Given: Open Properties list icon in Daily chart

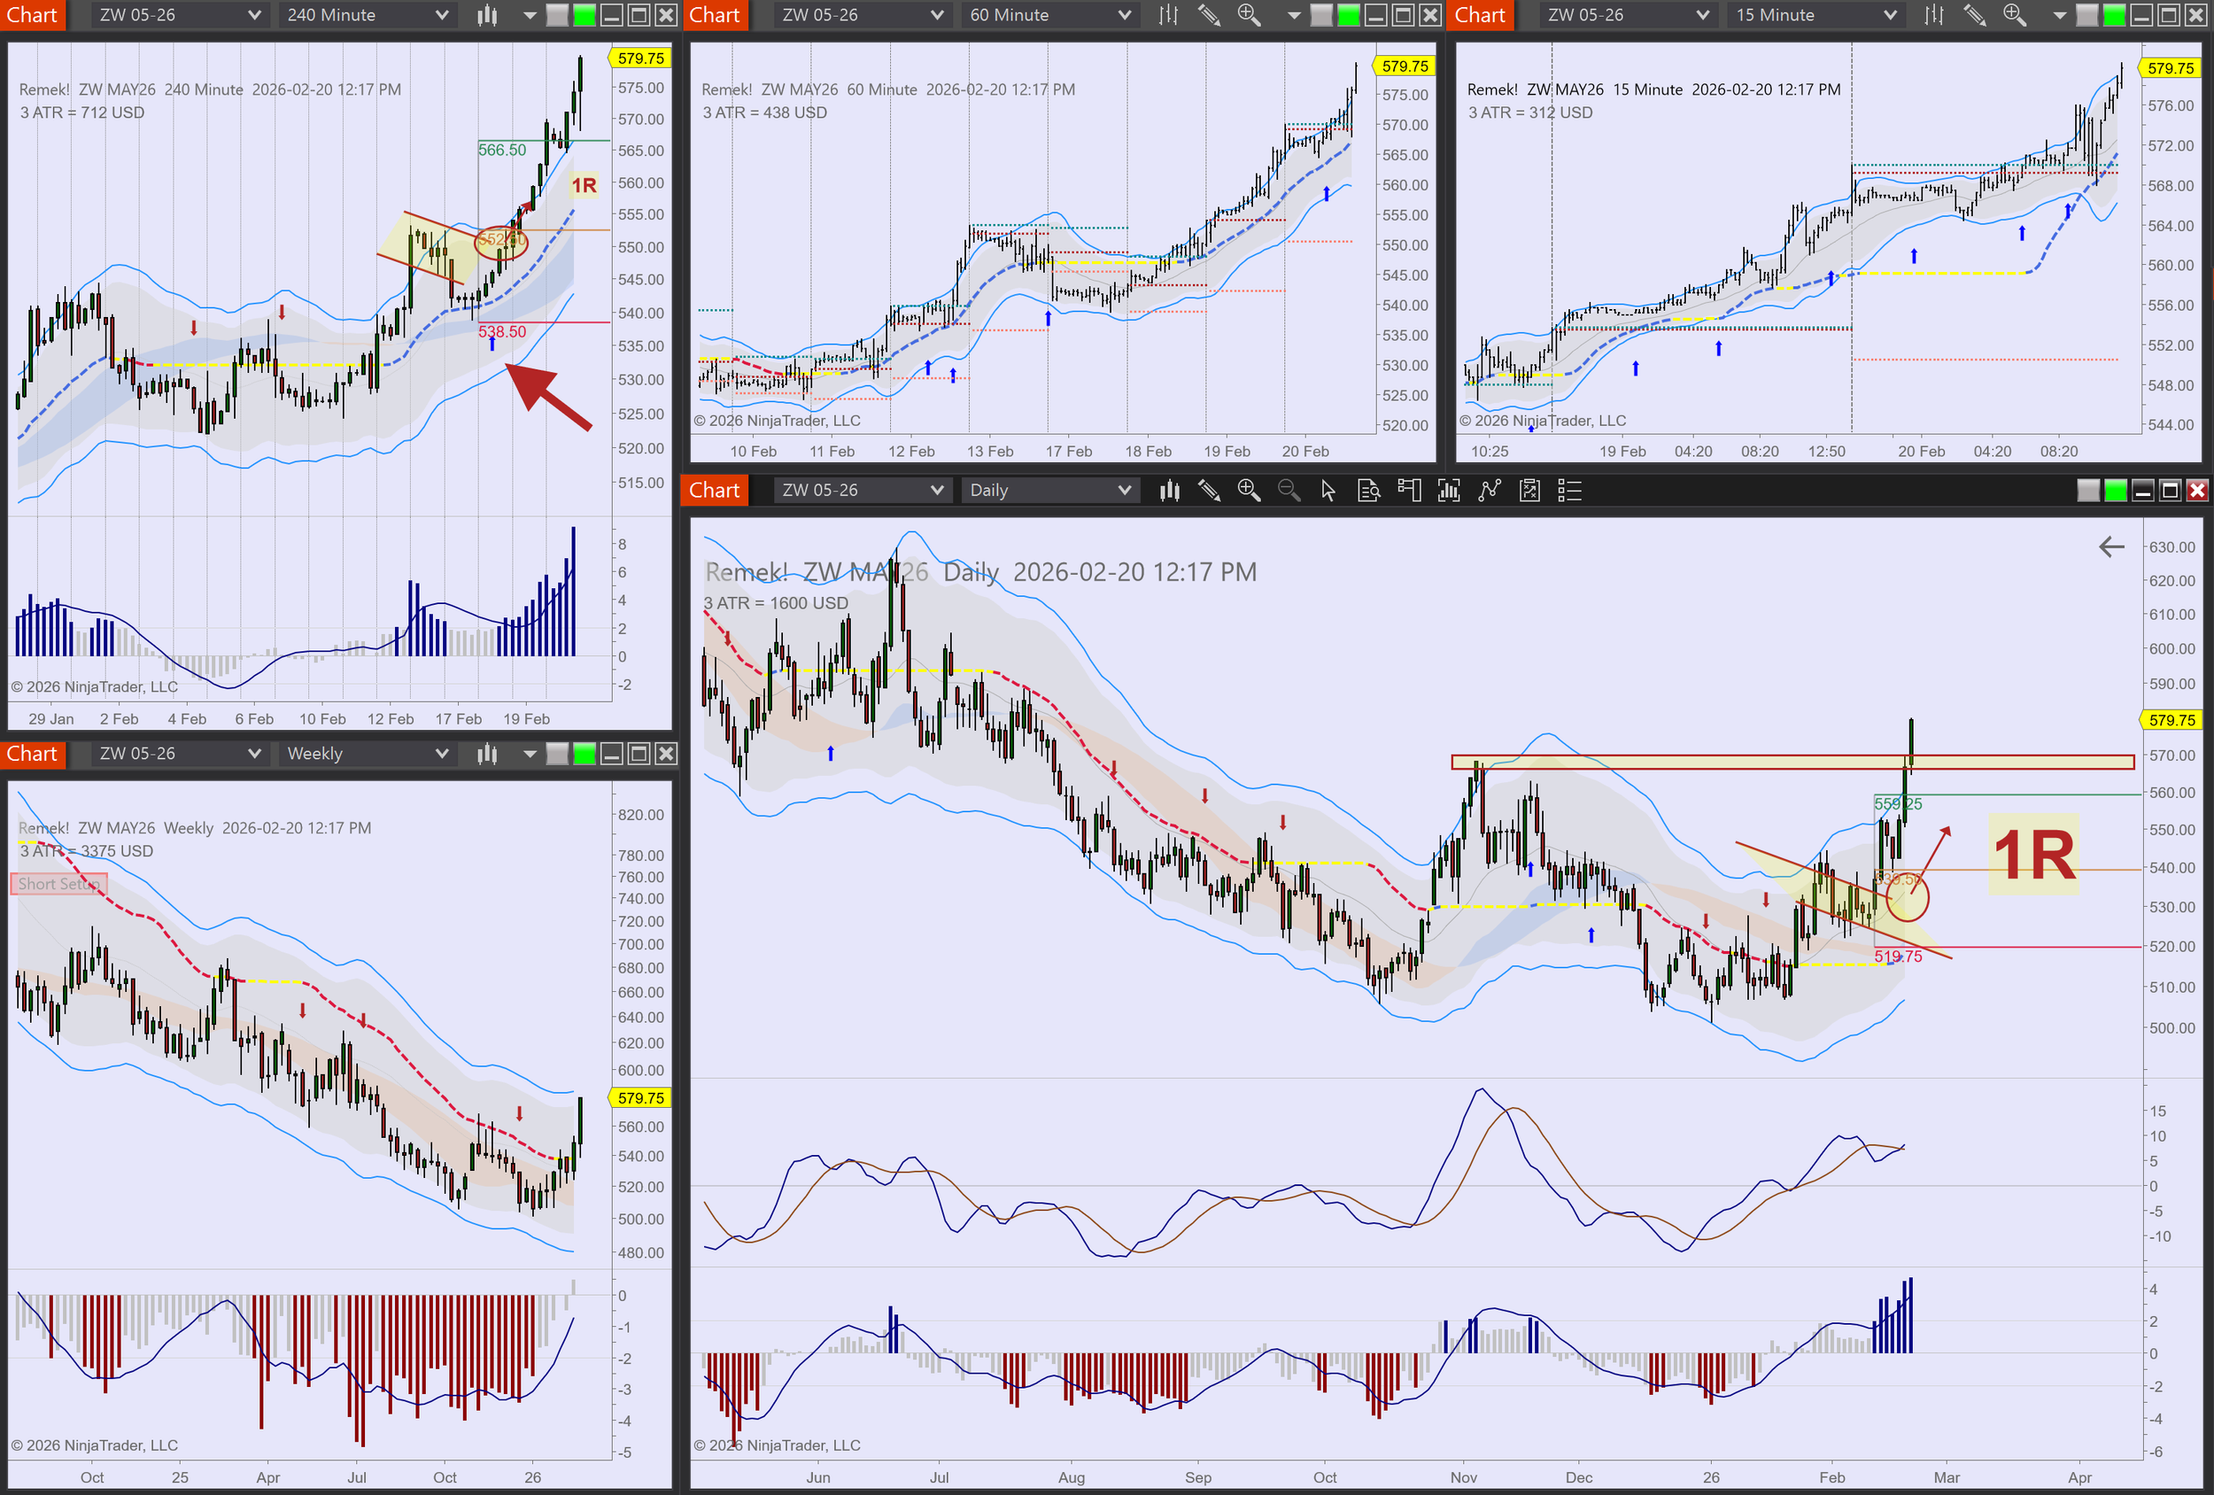Looking at the screenshot, I should (x=1569, y=490).
